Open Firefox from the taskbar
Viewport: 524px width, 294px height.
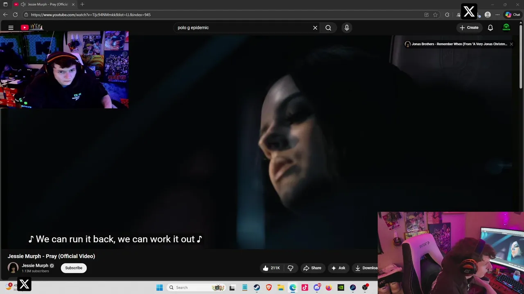[x=329, y=287]
